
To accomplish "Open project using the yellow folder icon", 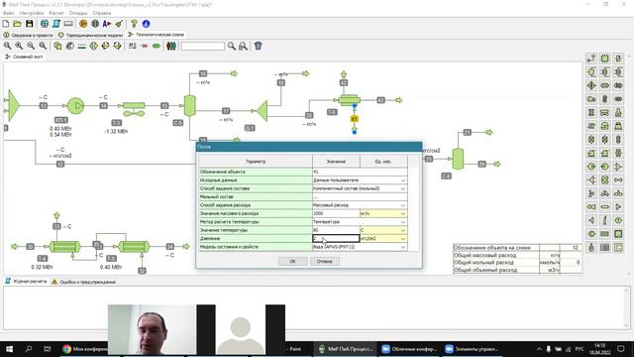I will [18, 24].
